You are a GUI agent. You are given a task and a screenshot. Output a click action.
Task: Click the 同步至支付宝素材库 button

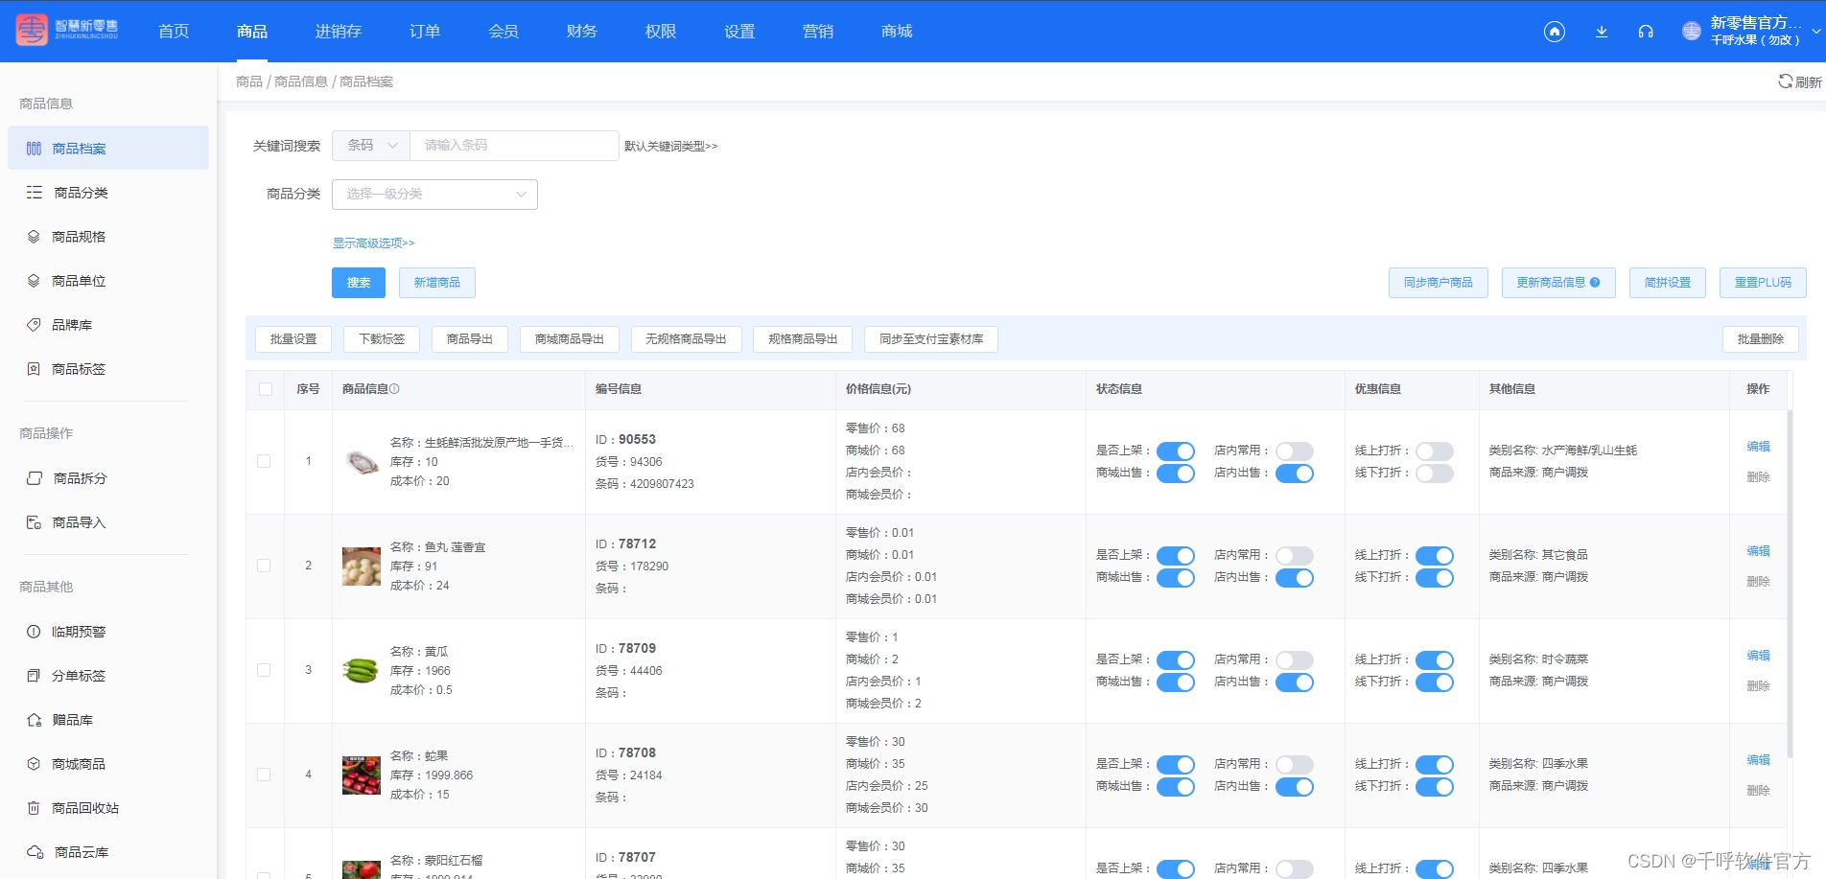[931, 339]
